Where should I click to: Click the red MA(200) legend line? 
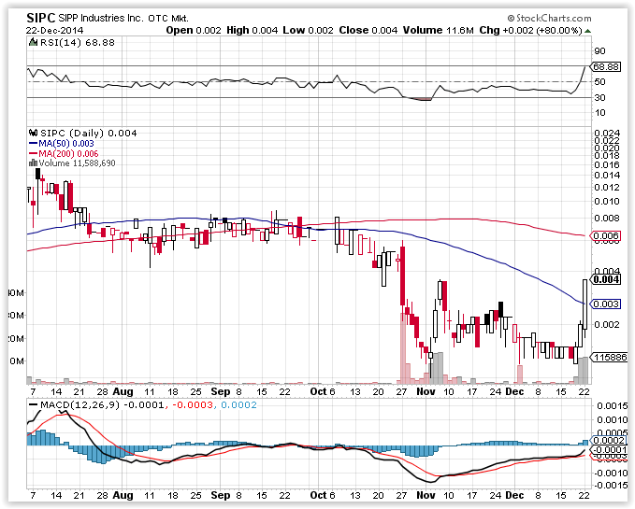coord(31,153)
